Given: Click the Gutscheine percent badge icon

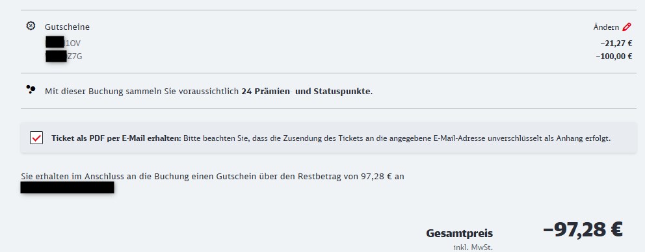Looking at the screenshot, I should 31,26.
